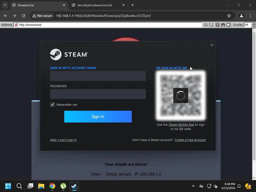Screen dimensions: 256x192
Task: Click the Browservice Go arrow icon
Action: 205,25
